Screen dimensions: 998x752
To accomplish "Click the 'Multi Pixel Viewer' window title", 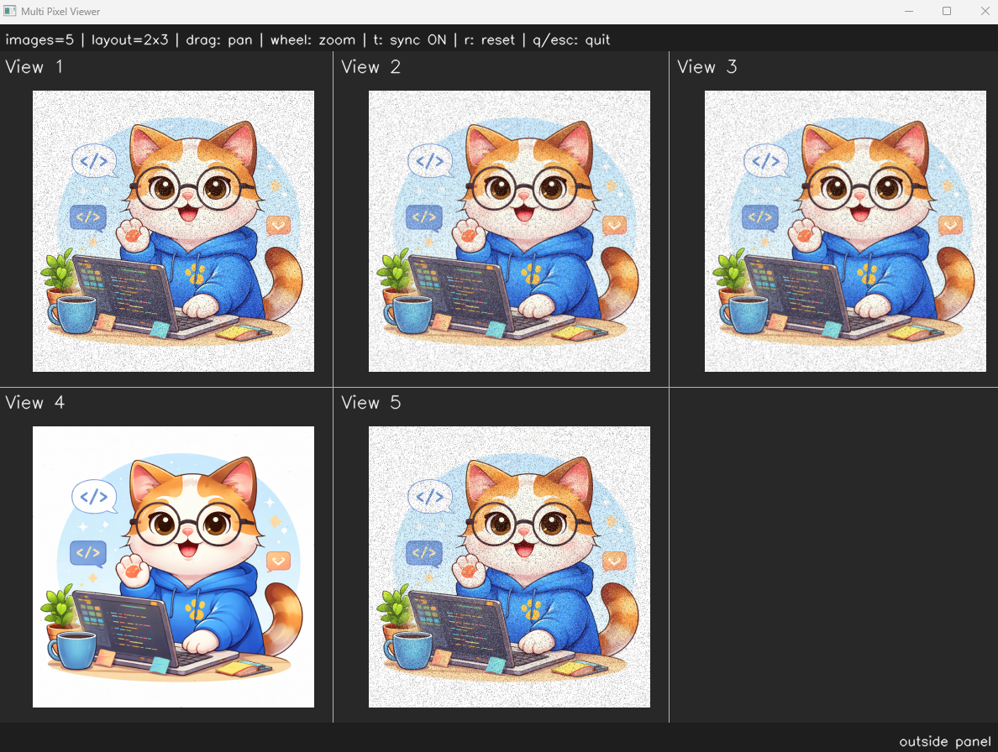I will [60, 12].
